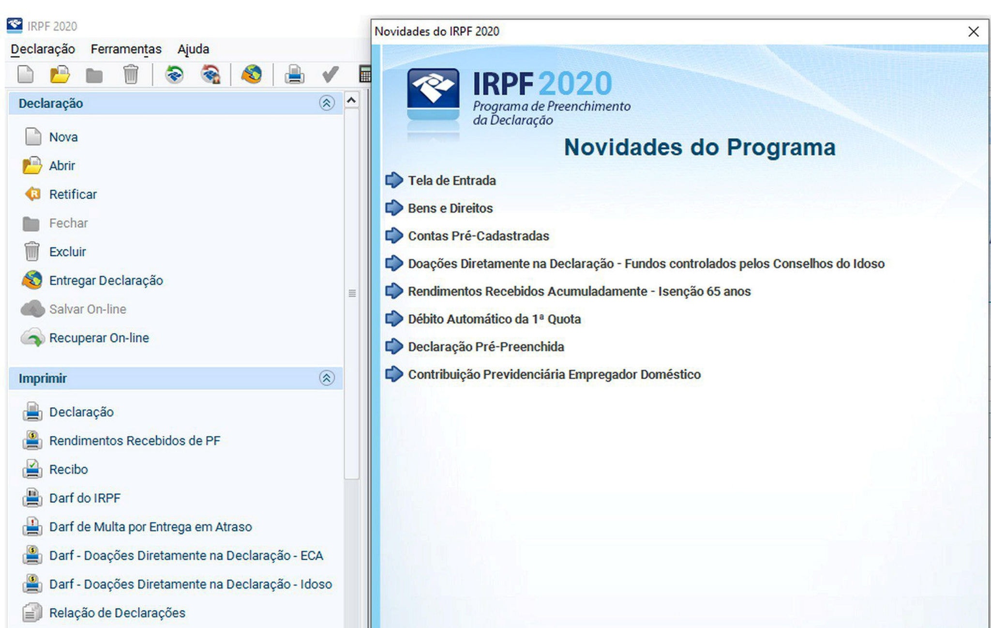Click the Darf Doações Idoso icon
The height and width of the screenshot is (628, 991).
tap(32, 584)
